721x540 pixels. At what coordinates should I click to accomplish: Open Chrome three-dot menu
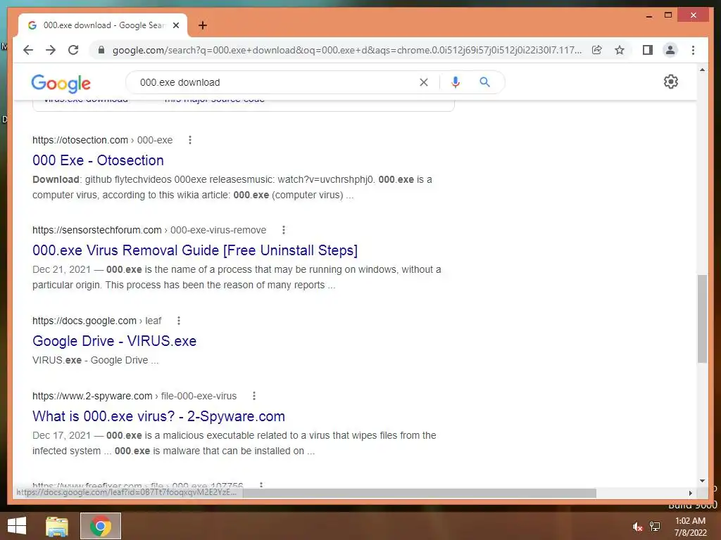[693, 50]
